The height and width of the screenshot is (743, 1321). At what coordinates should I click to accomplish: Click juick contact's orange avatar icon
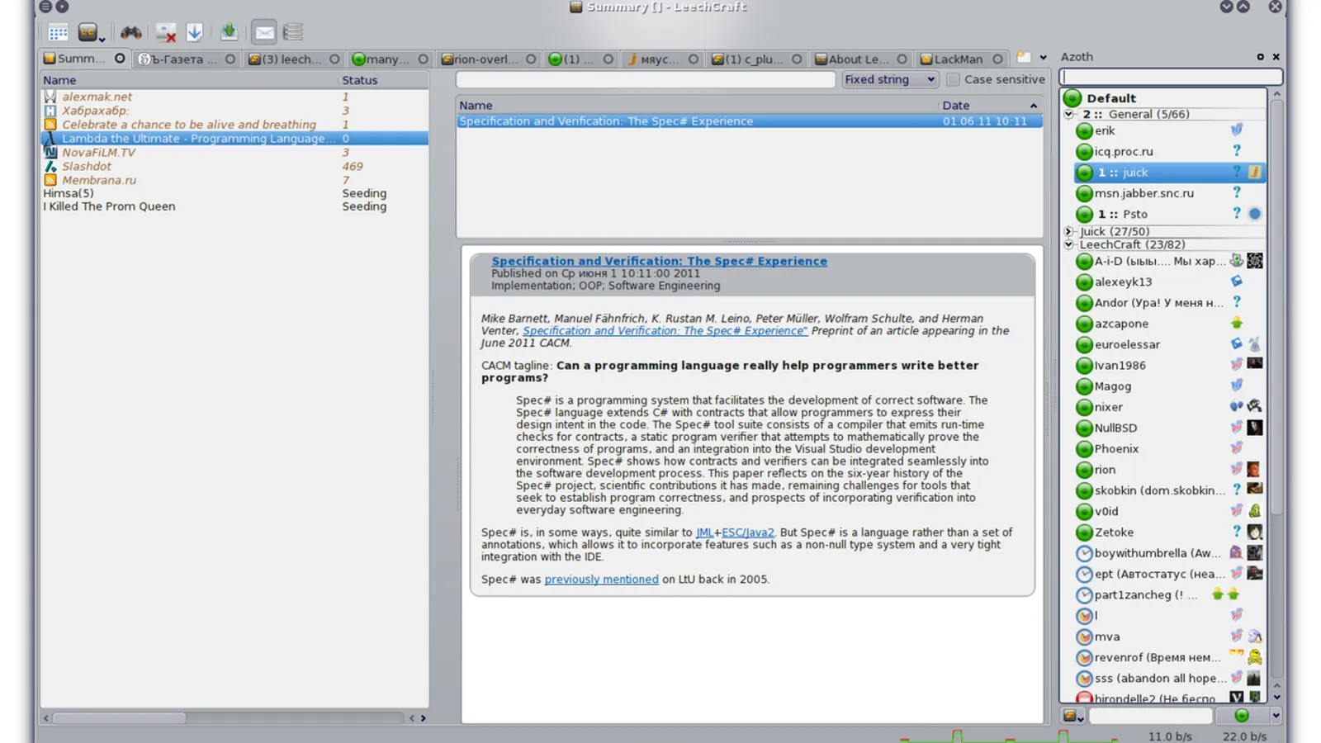(1255, 172)
